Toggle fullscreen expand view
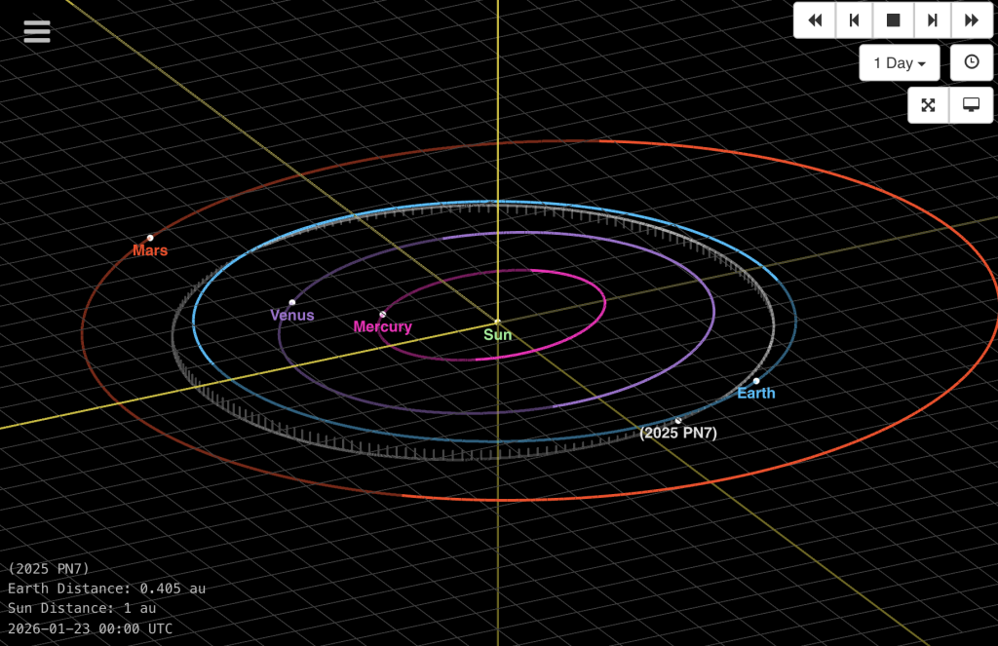The height and width of the screenshot is (646, 998). (928, 105)
